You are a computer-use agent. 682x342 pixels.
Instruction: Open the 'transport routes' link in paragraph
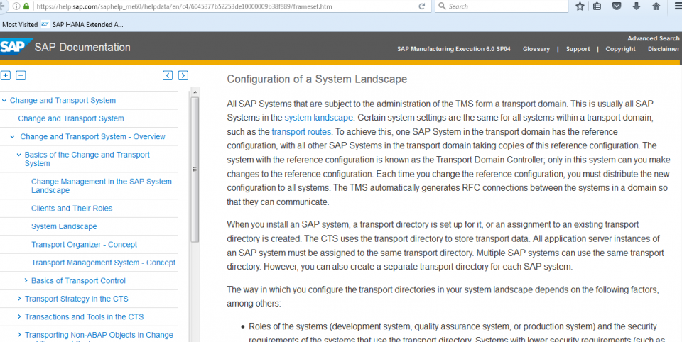tap(301, 132)
